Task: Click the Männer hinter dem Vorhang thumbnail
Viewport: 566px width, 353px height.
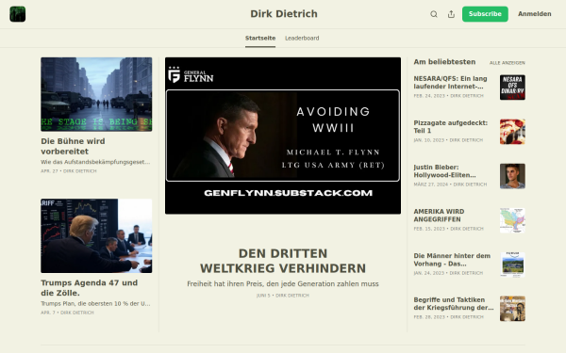Action: 512,265
